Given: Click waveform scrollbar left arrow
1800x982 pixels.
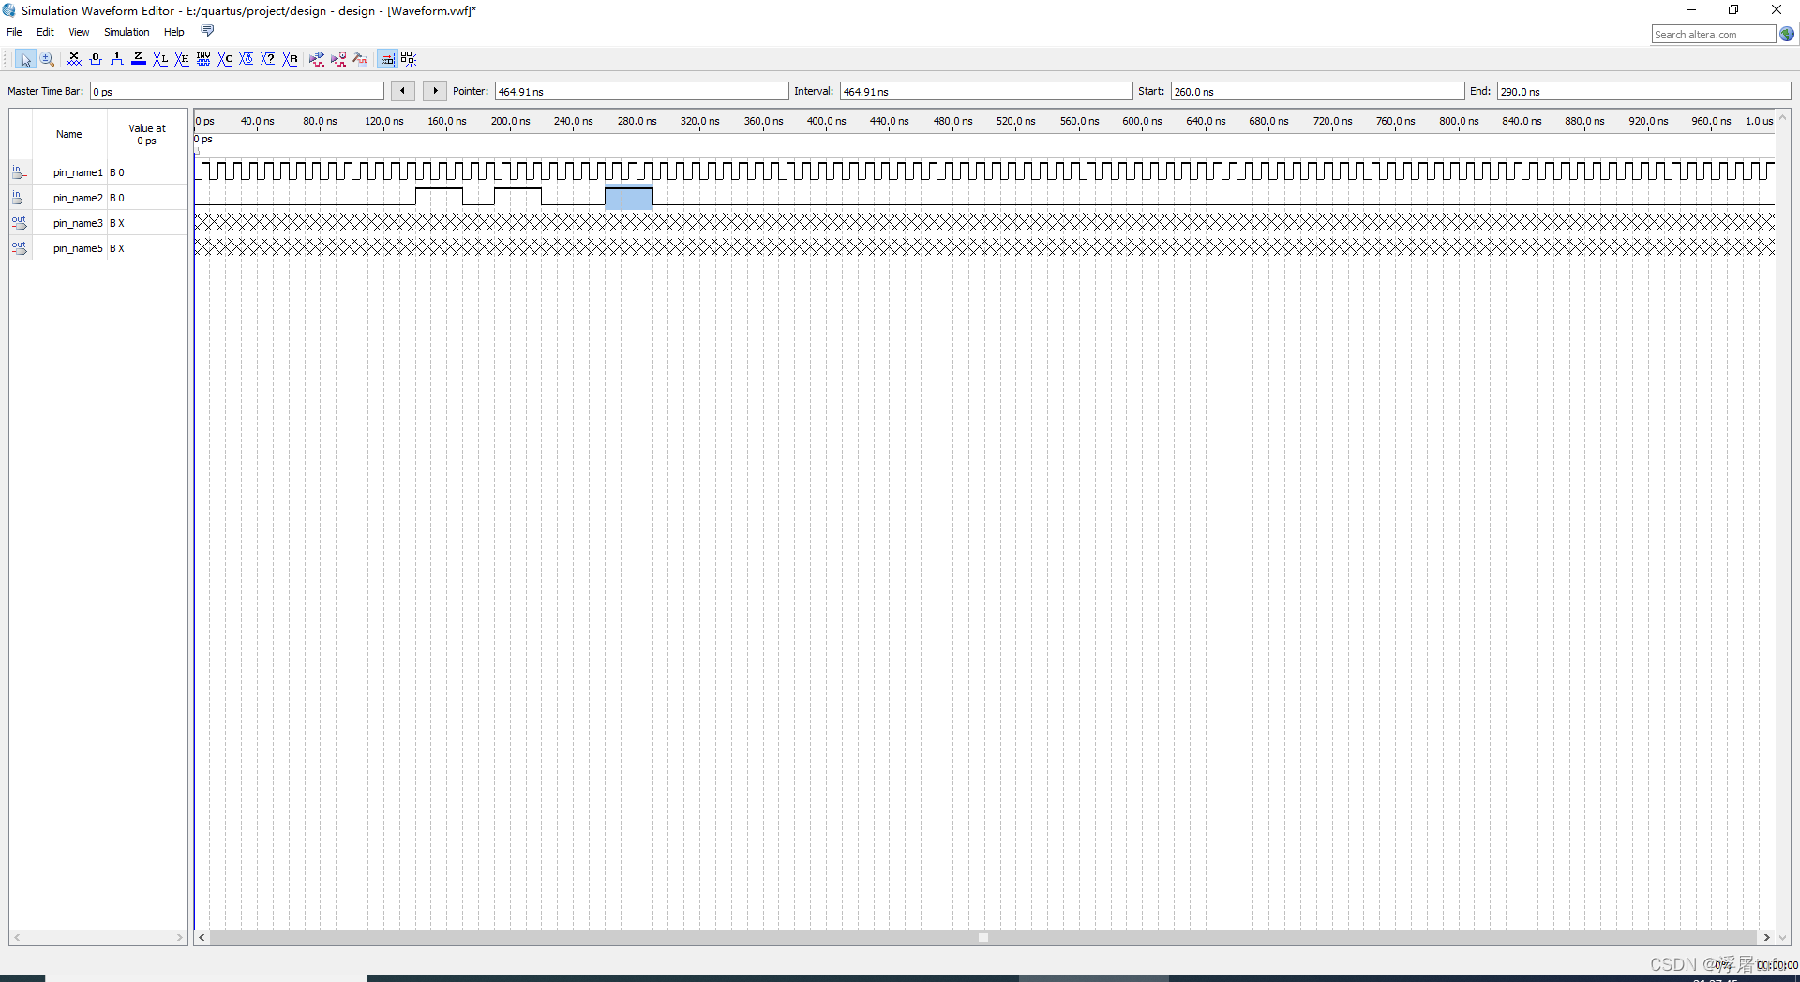Looking at the screenshot, I should (x=202, y=937).
